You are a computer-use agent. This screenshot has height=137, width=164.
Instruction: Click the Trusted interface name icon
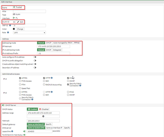pyautogui.click(x=14, y=7)
